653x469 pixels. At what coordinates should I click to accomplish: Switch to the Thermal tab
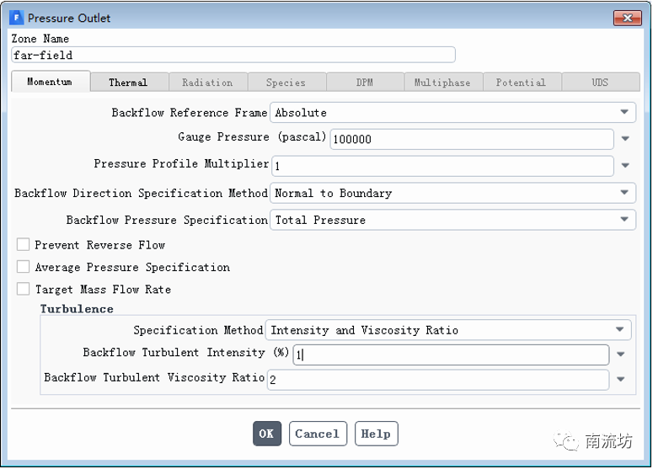click(128, 83)
